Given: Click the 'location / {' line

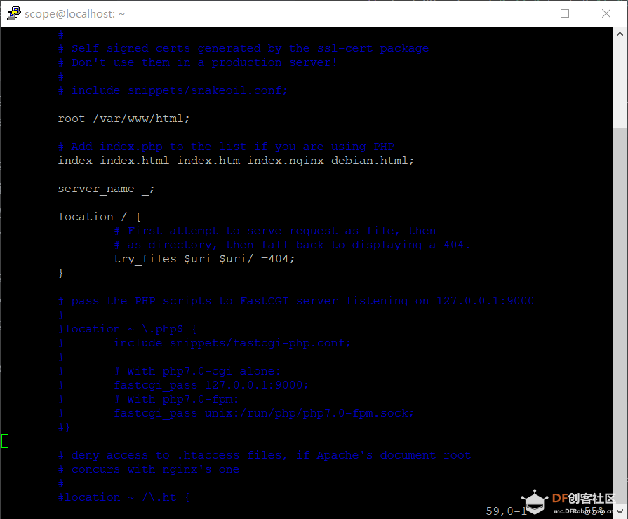Looking at the screenshot, I should click(x=100, y=217).
